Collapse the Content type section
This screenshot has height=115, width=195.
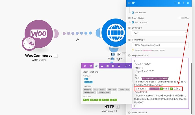point(129,40)
